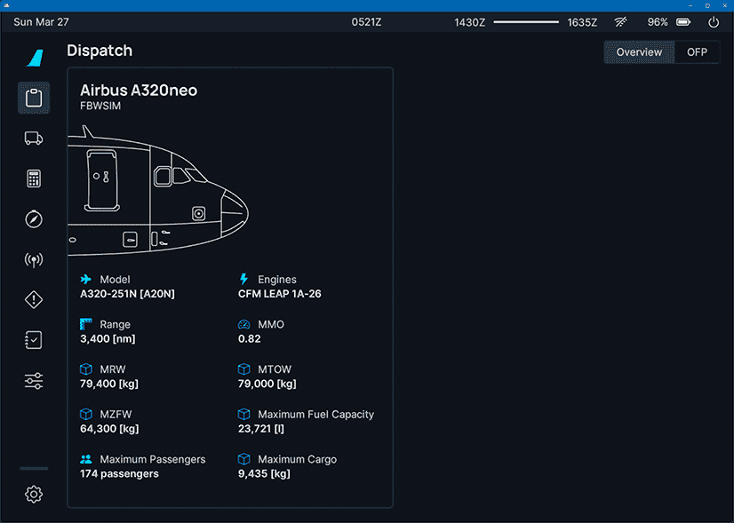Switch to the Overview tab
Screen dimensions: 734x523
click(x=639, y=52)
